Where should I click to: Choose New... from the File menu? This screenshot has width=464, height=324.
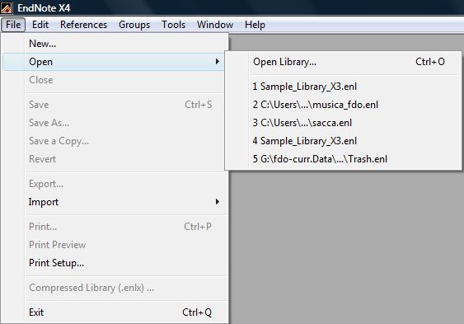[x=115, y=44]
